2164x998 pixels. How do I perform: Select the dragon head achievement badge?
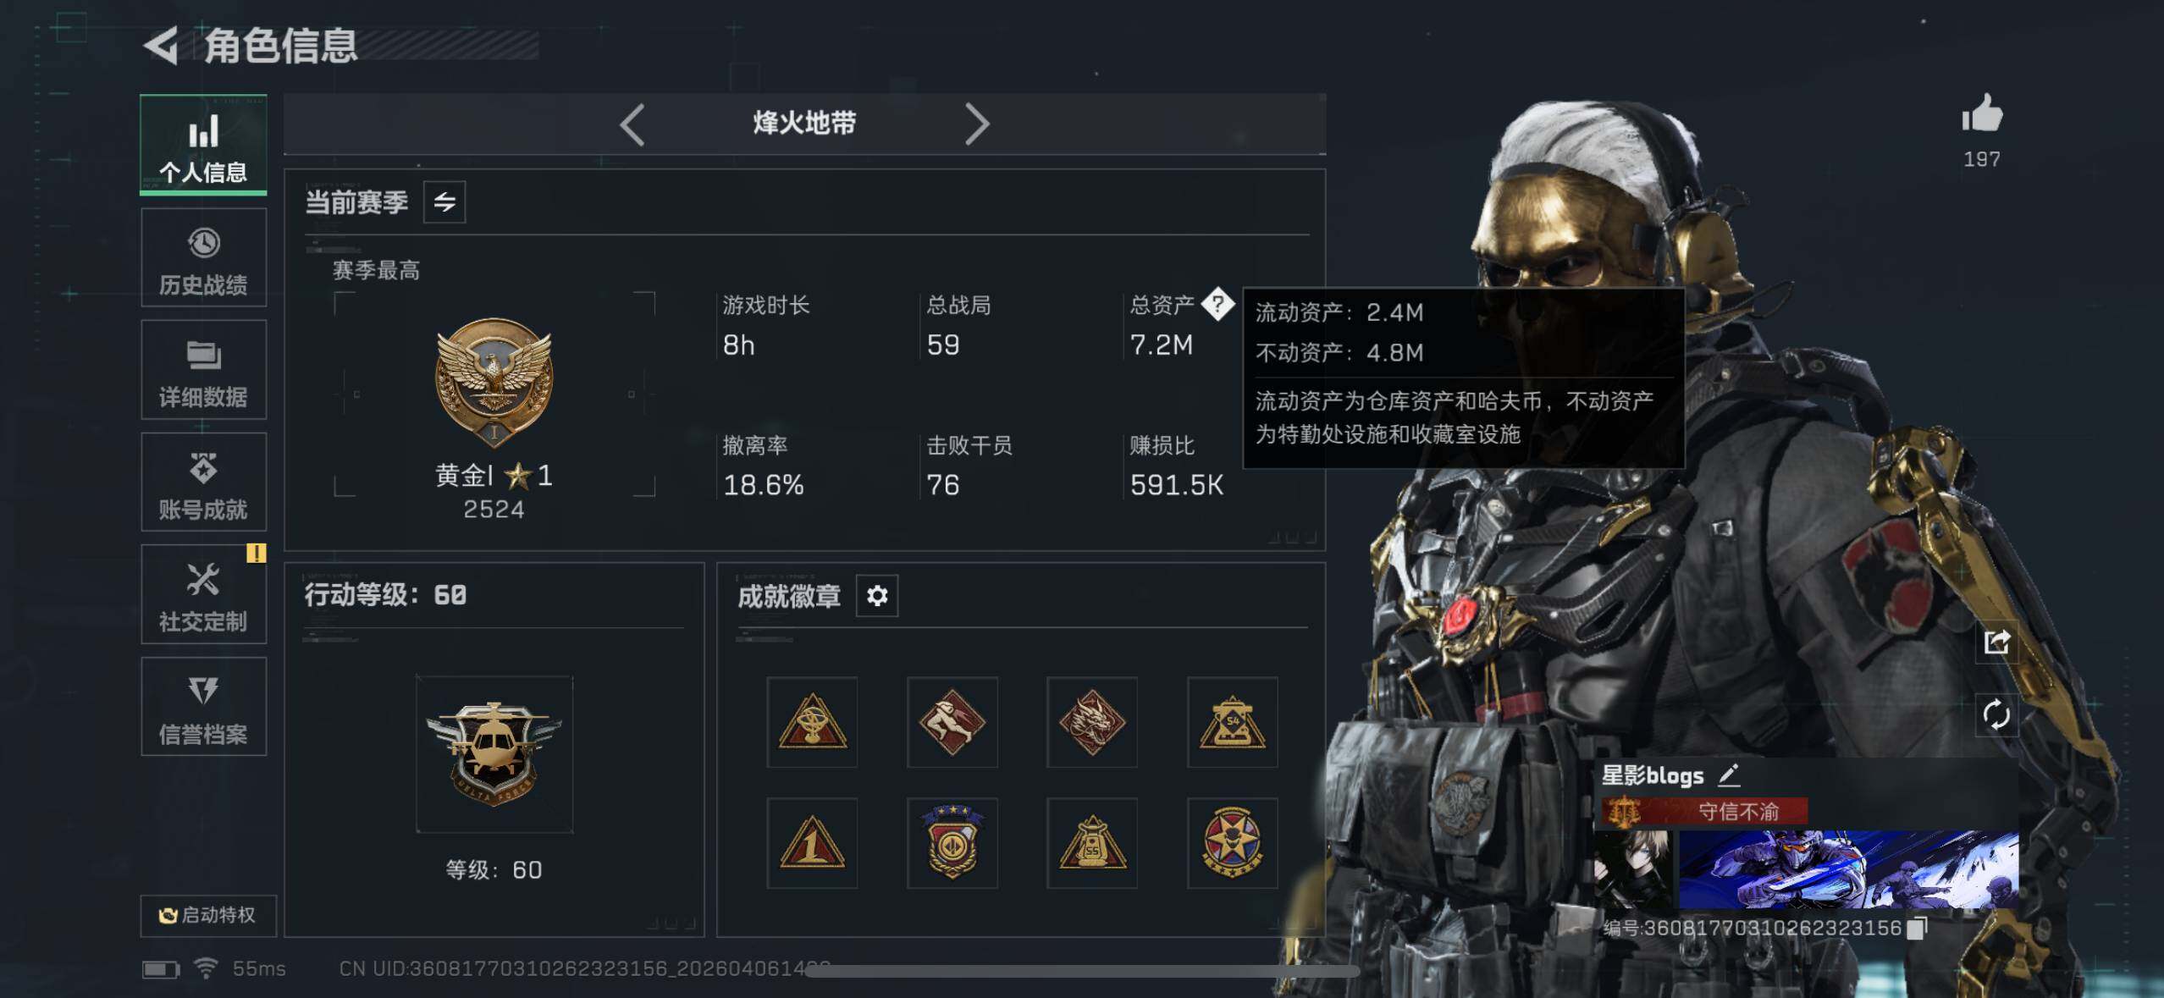[x=1092, y=722]
